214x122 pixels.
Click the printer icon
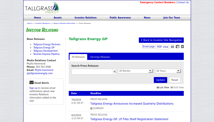pos(173,47)
